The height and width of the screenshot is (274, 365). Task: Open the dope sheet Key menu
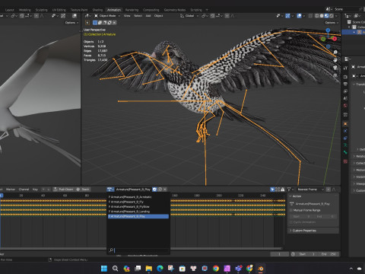35,190
